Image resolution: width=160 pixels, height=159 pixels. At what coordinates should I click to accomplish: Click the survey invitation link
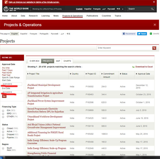pos(34,2)
